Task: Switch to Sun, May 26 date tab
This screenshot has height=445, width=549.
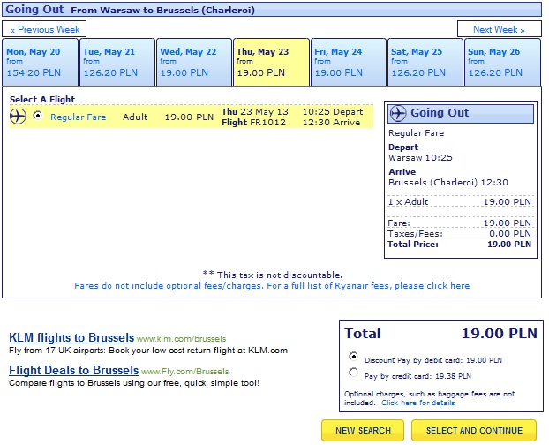Action: tap(502, 63)
